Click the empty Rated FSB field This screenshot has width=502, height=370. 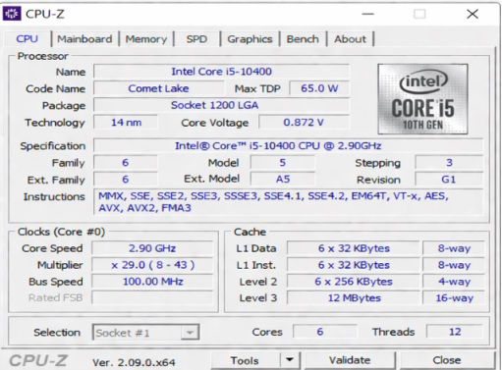click(x=152, y=298)
